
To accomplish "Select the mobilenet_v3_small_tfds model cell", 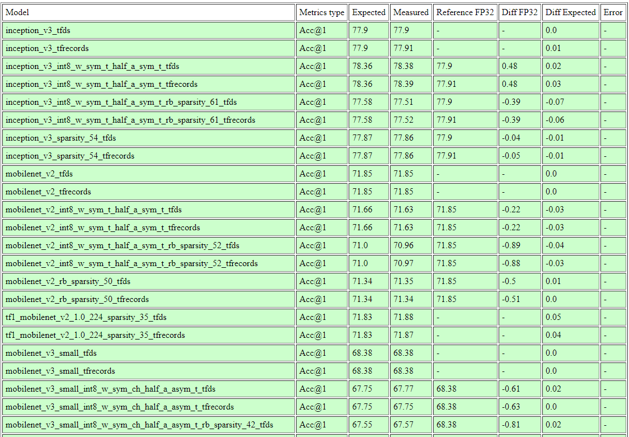I will point(148,354).
